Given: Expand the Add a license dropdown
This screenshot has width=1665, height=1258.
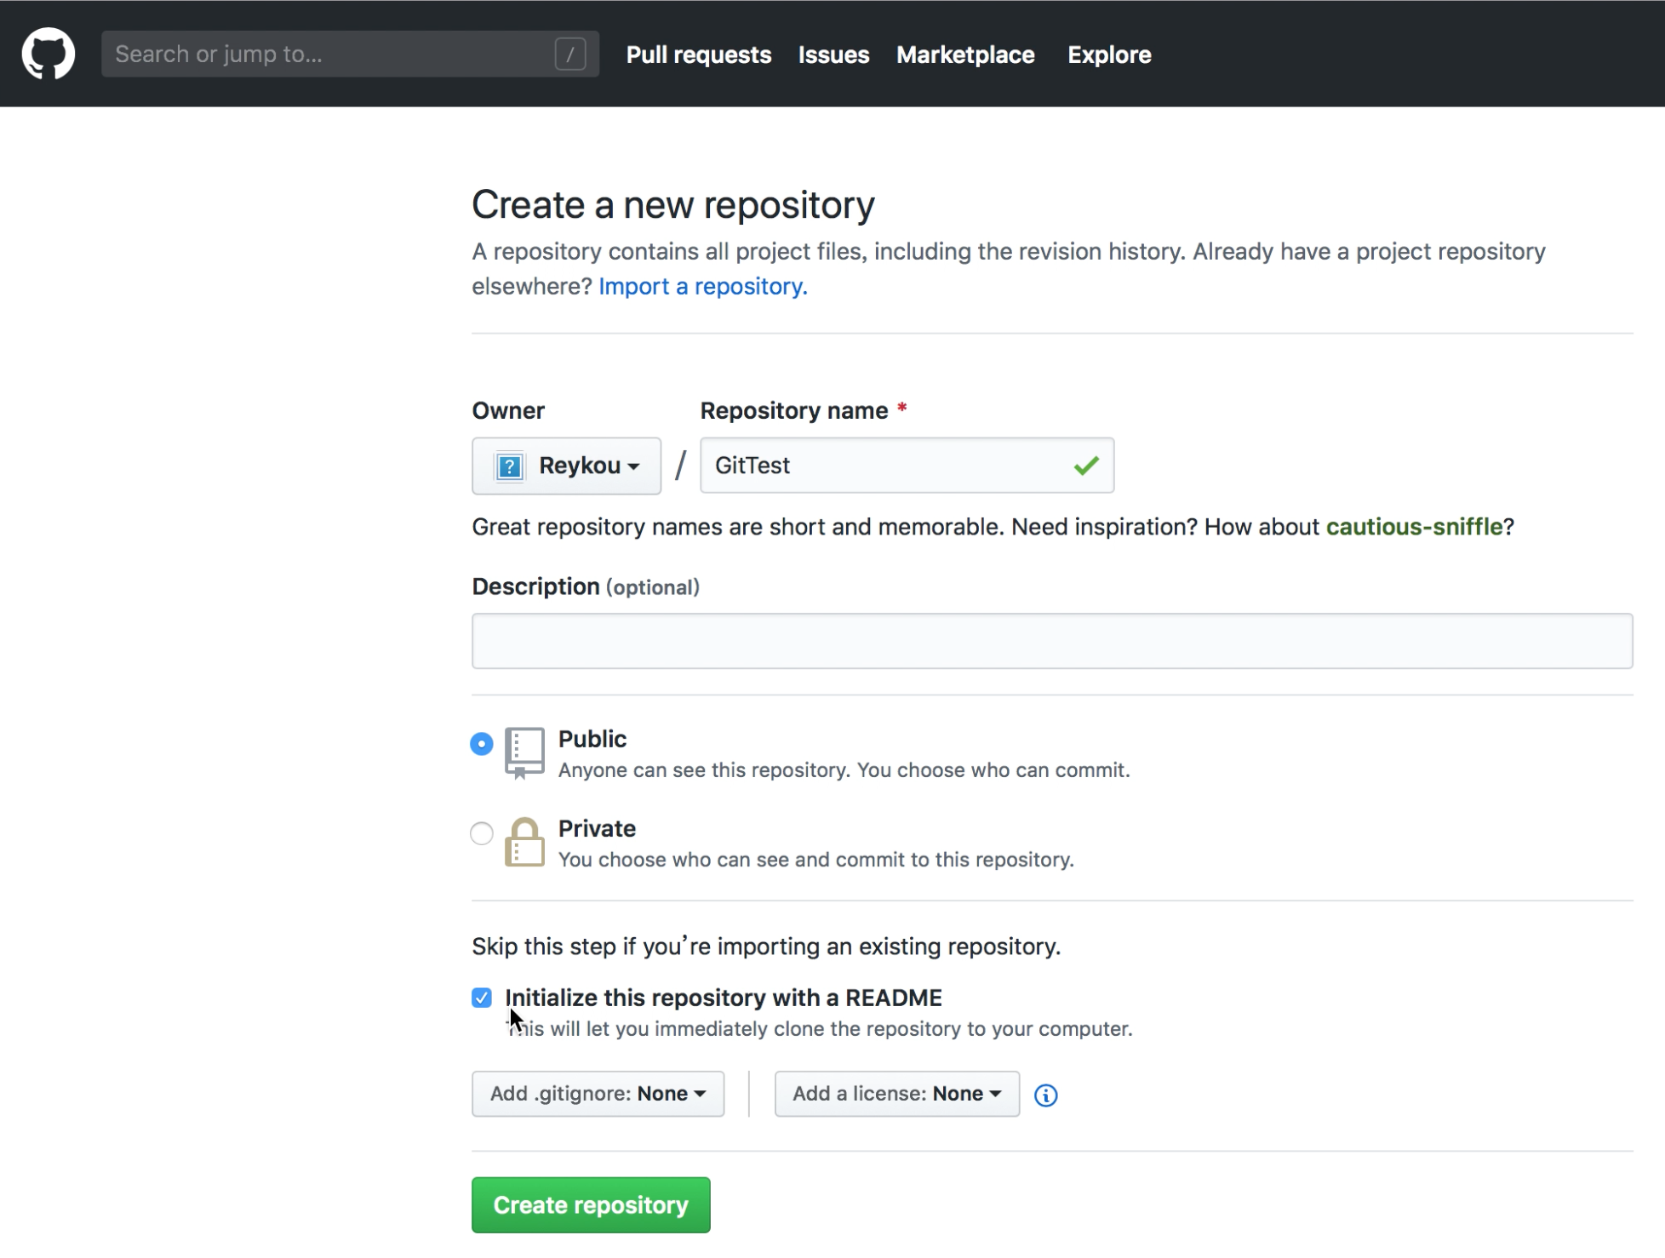Looking at the screenshot, I should click(x=896, y=1094).
